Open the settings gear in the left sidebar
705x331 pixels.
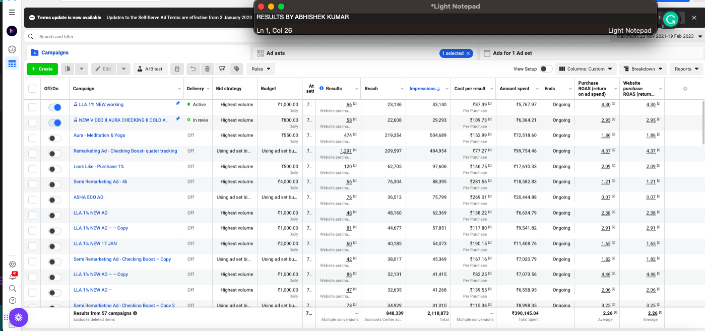pyautogui.click(x=12, y=264)
